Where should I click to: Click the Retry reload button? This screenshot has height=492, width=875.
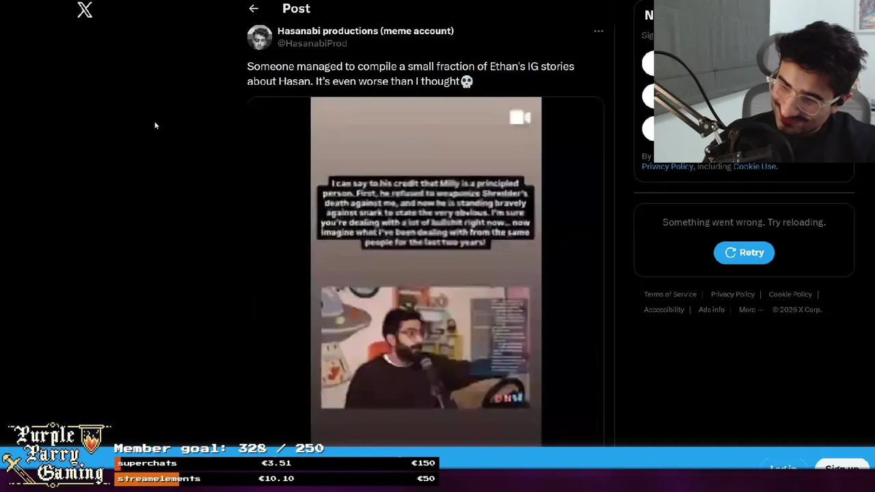[x=744, y=252]
